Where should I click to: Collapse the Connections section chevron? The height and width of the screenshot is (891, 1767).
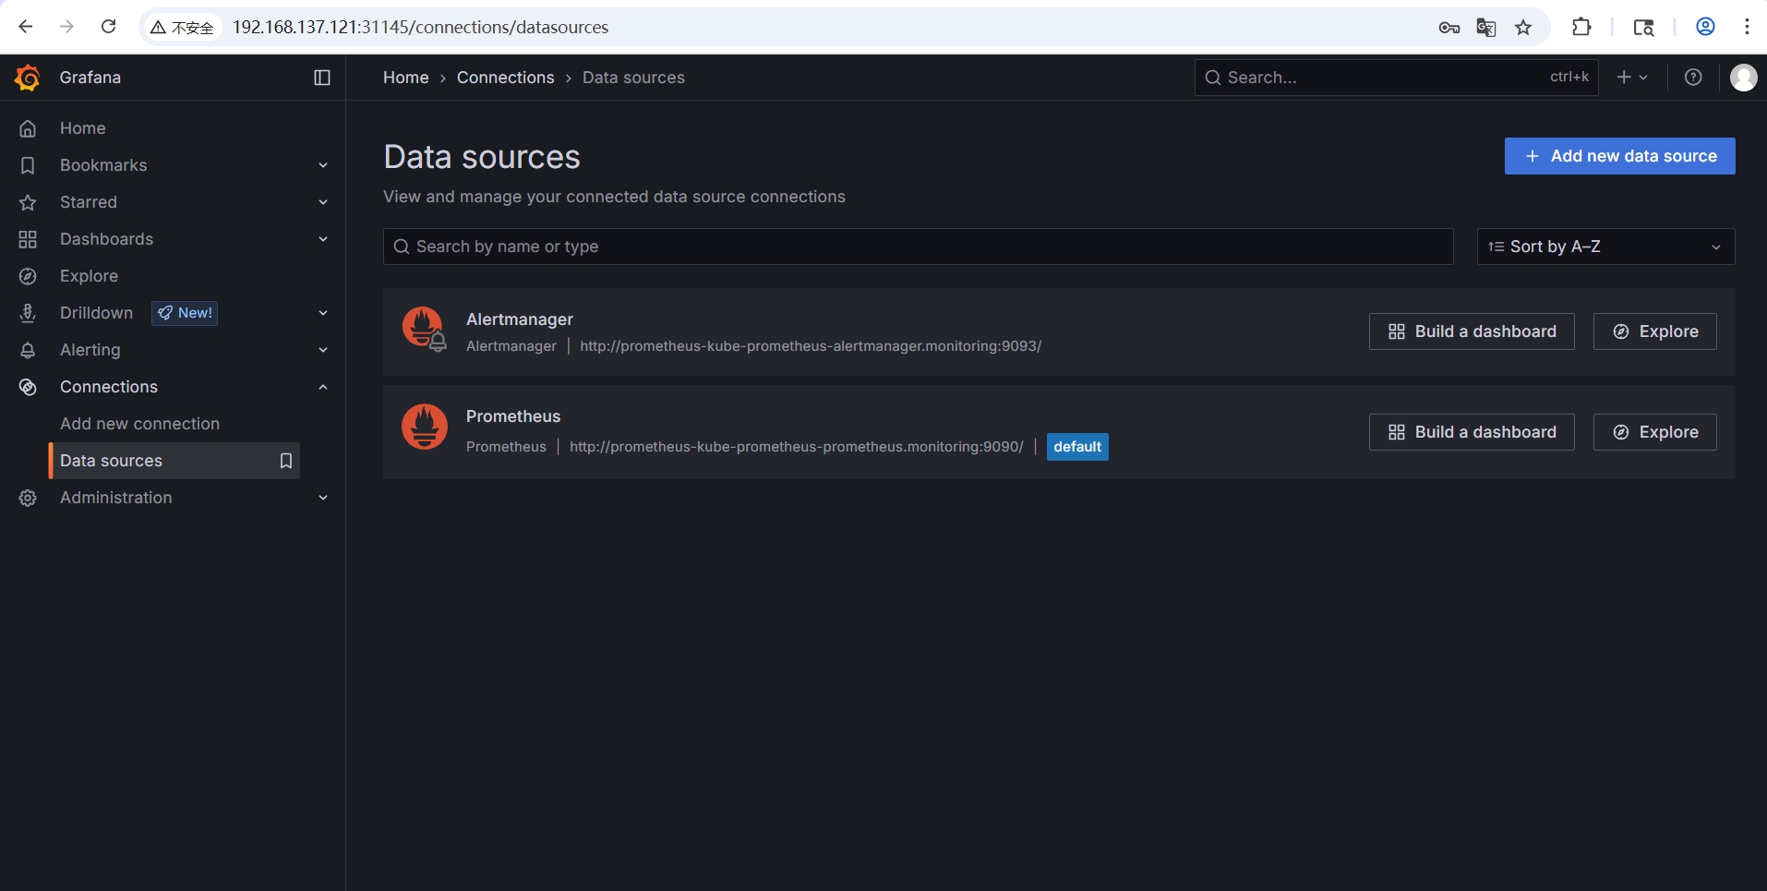(x=323, y=387)
